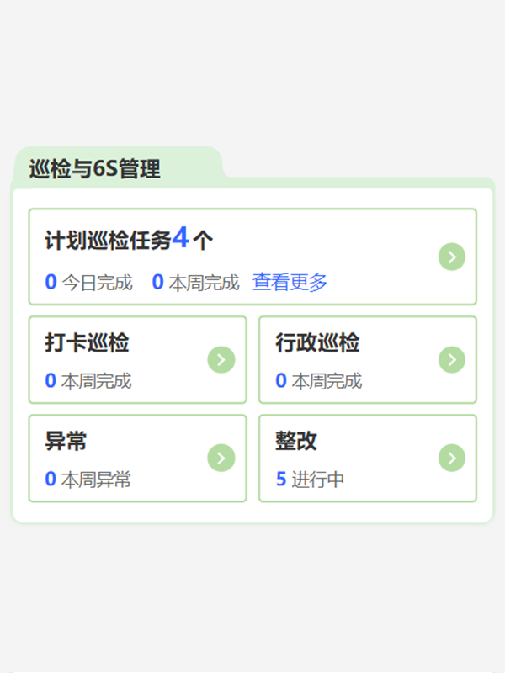Select the 行政巡检 card title

point(317,343)
